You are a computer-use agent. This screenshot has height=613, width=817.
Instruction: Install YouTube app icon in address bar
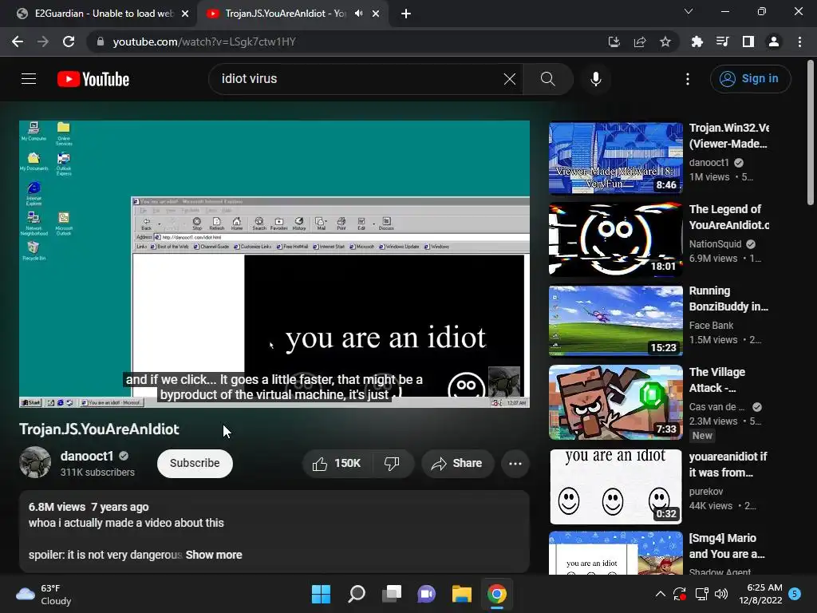click(x=614, y=42)
